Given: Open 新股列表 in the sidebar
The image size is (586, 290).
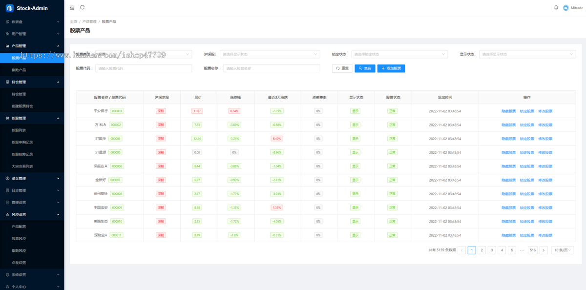Looking at the screenshot, I should (19, 130).
